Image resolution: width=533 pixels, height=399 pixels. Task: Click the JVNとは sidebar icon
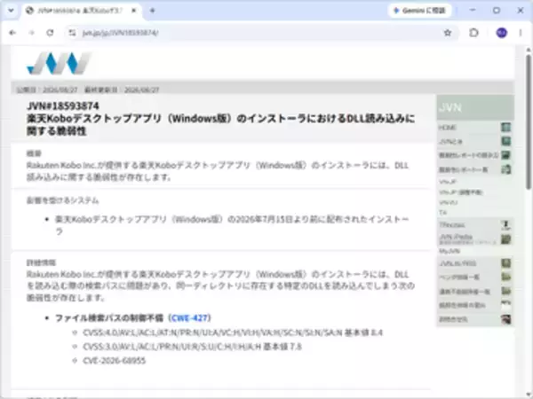pos(505,141)
